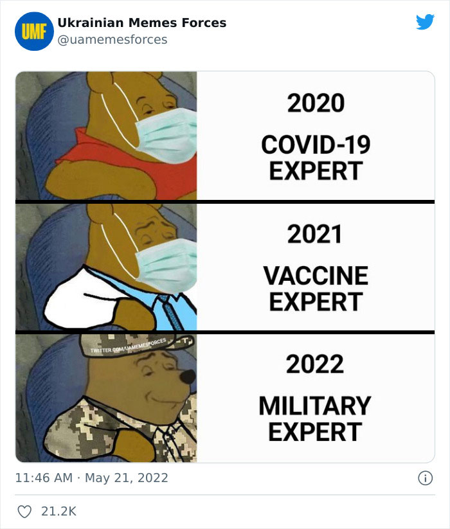Image resolution: width=450 pixels, height=529 pixels.
Task: Open the tweet via its timestamp
Action: [x=91, y=478]
